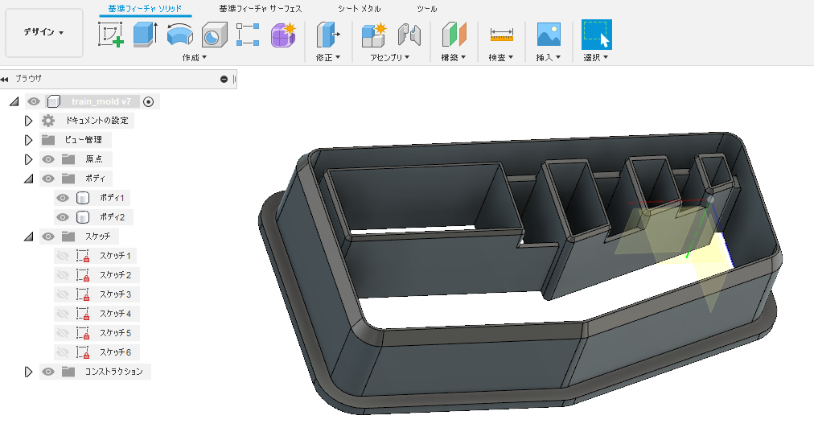Select コンストラクション label in browser
Viewport: 814px width, 436px height.
(x=113, y=372)
